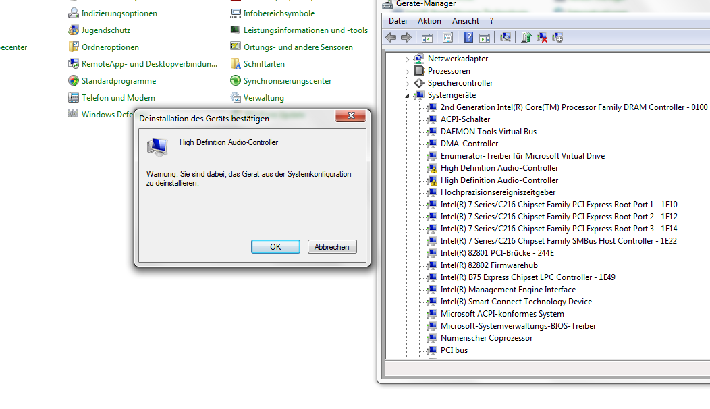Select SMBus Host Controller - 1E22
This screenshot has width=710, height=409.
(x=559, y=241)
